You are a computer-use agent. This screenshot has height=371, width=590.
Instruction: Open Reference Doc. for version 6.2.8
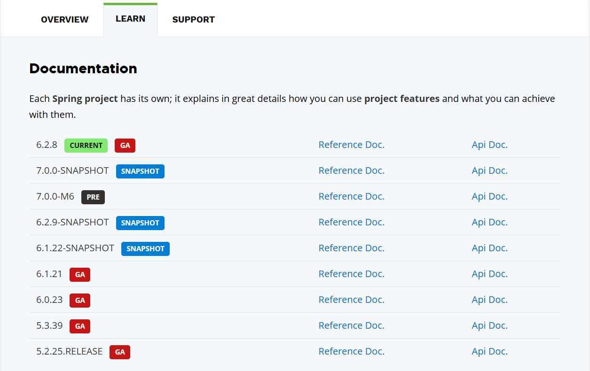click(x=351, y=145)
